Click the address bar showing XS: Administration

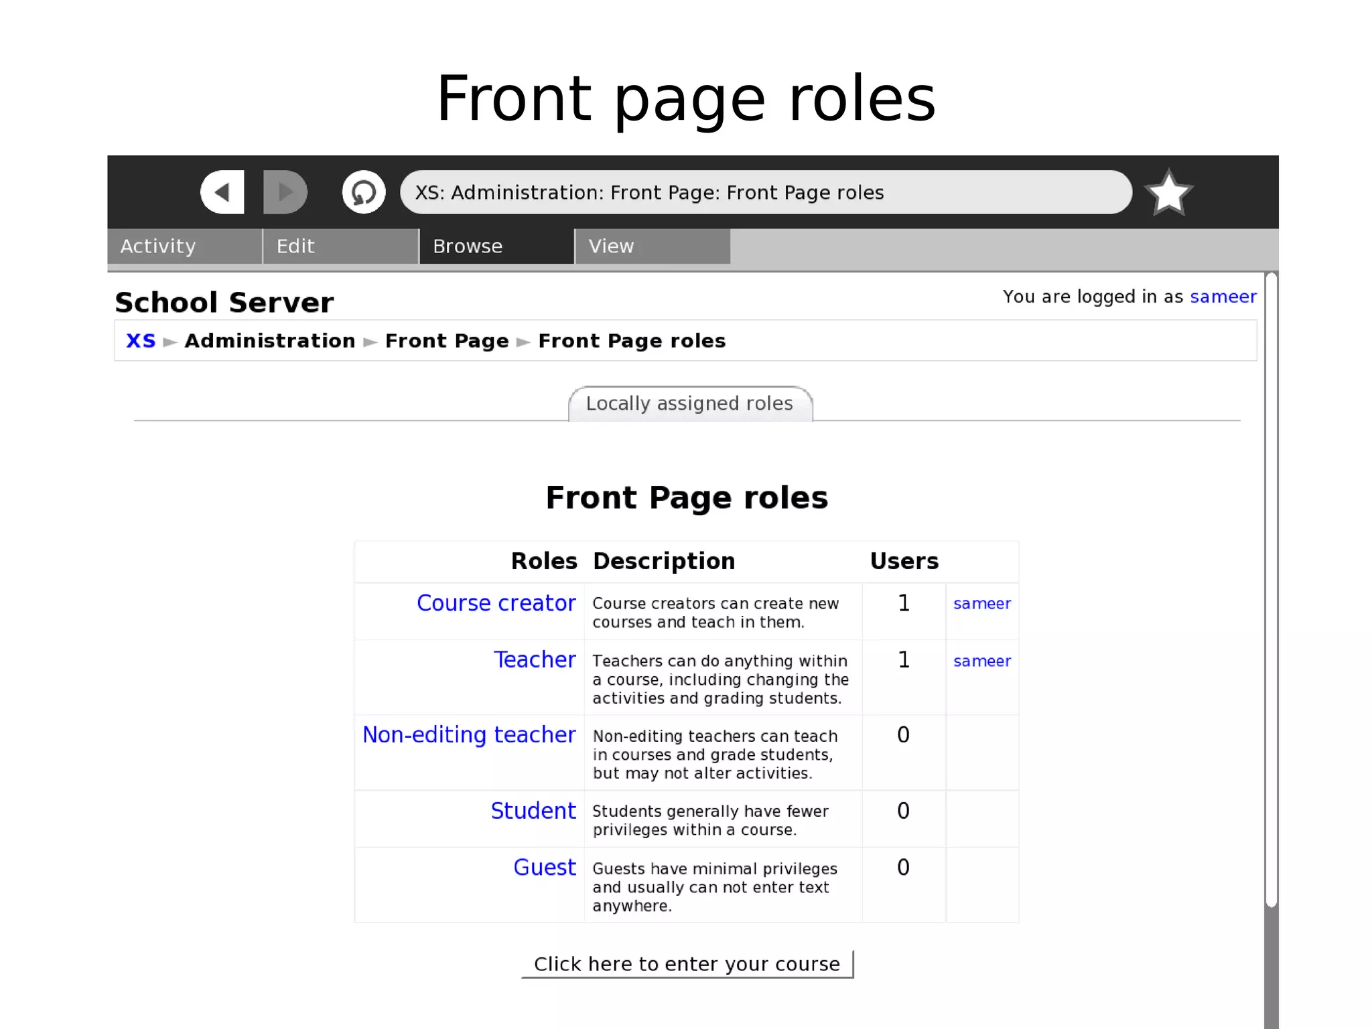(x=766, y=192)
